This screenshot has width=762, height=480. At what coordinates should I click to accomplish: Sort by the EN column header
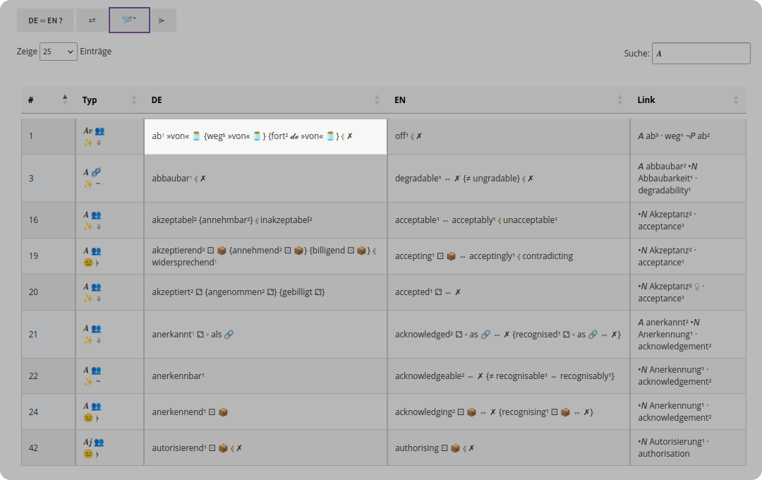(509, 100)
